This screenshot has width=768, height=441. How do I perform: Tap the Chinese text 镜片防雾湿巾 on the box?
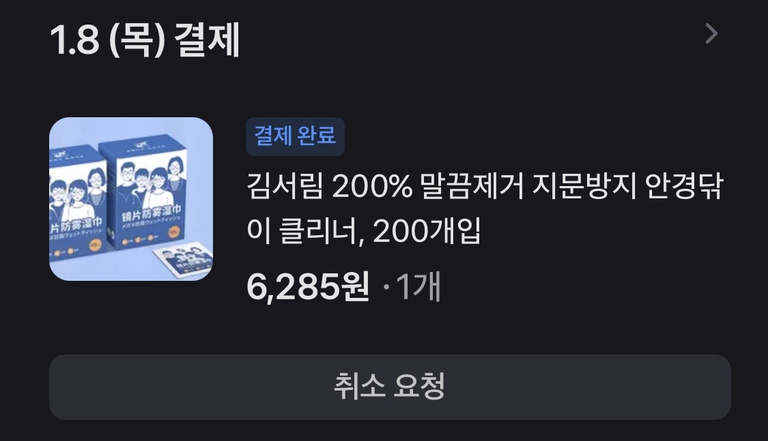(x=152, y=213)
